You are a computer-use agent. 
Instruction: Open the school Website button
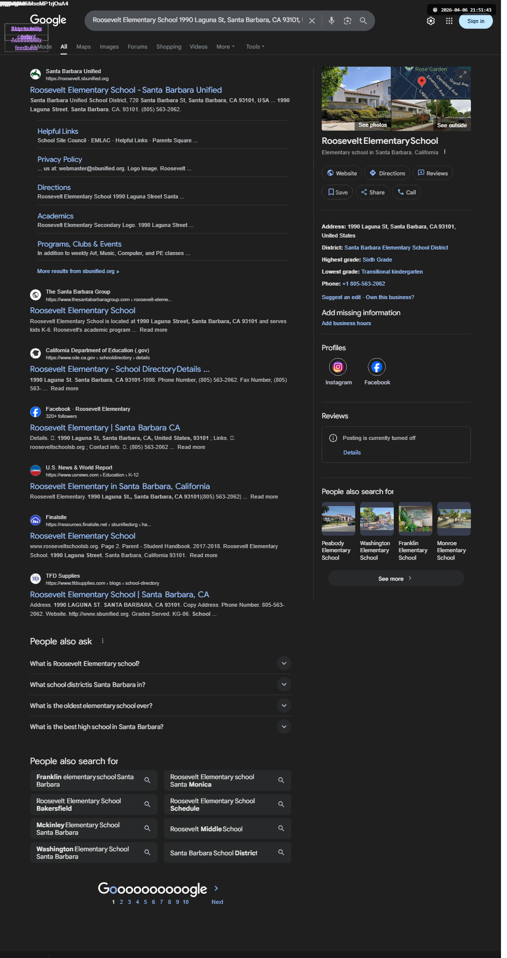coord(342,173)
